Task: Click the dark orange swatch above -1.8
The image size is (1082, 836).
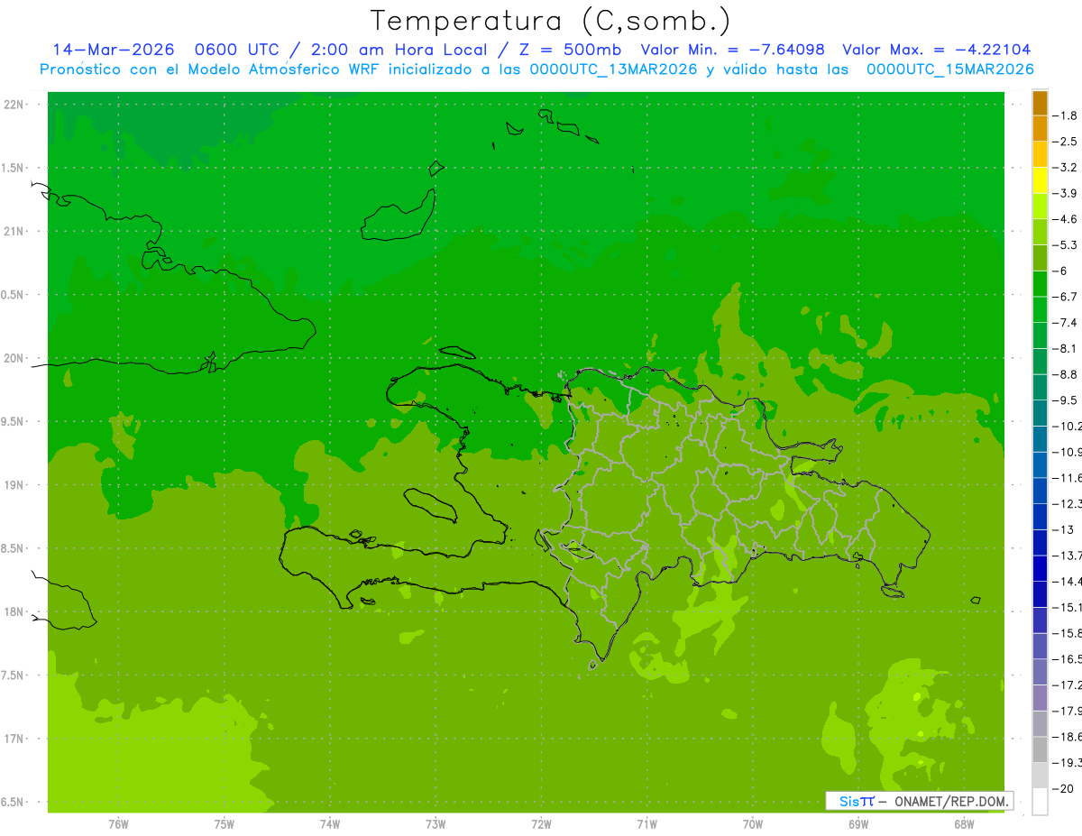Action: tap(1040, 103)
